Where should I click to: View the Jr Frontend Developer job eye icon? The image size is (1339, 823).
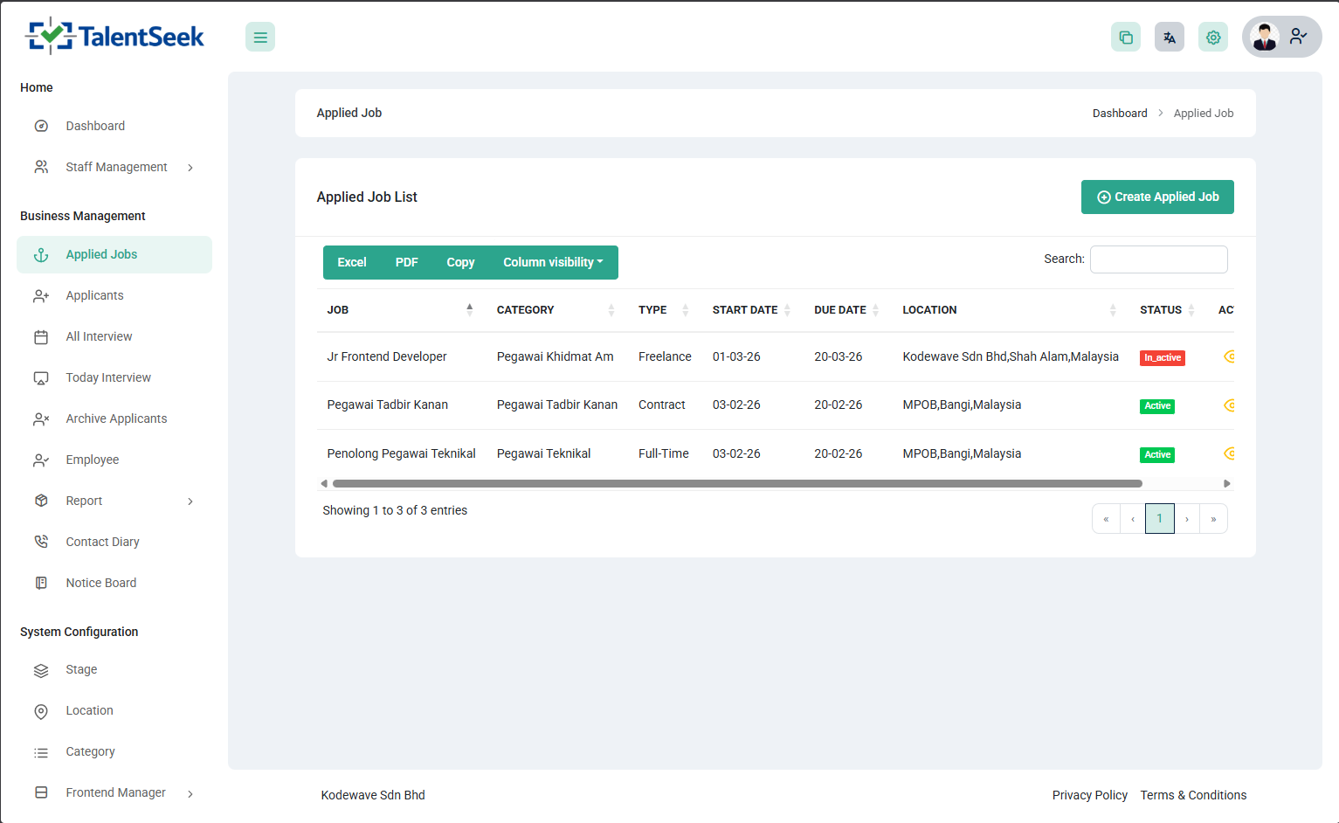tap(1229, 356)
